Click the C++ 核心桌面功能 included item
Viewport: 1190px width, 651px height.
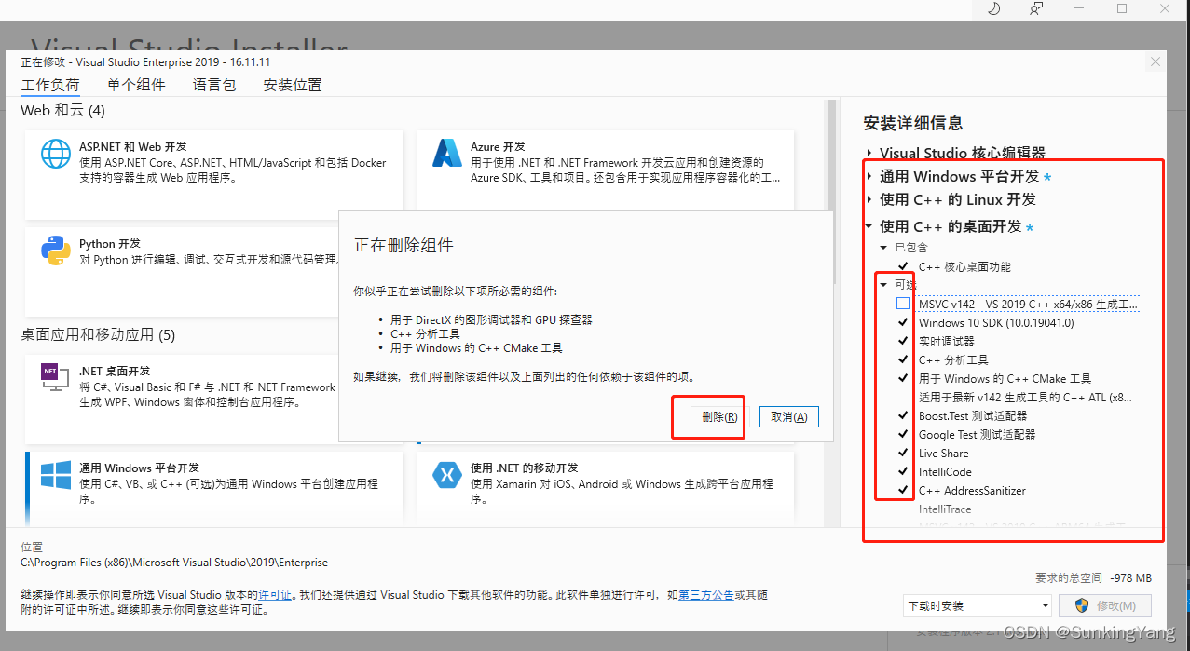tap(964, 266)
